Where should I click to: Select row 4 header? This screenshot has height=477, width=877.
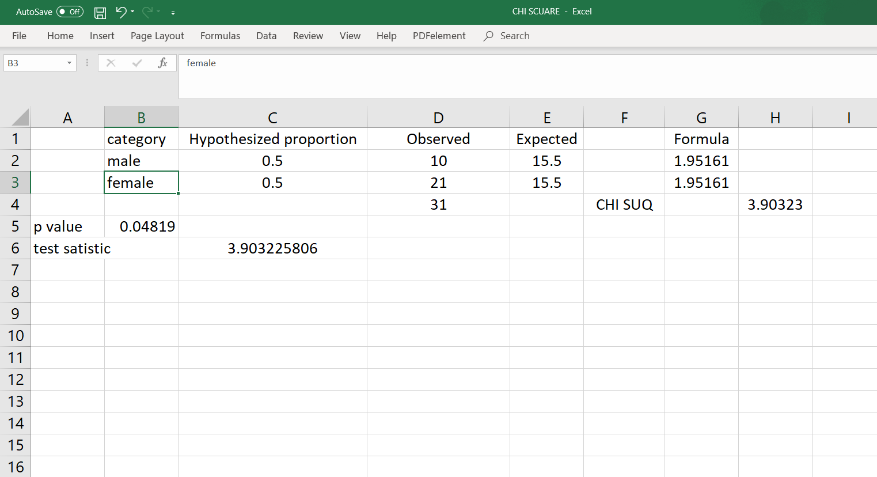[x=15, y=205]
